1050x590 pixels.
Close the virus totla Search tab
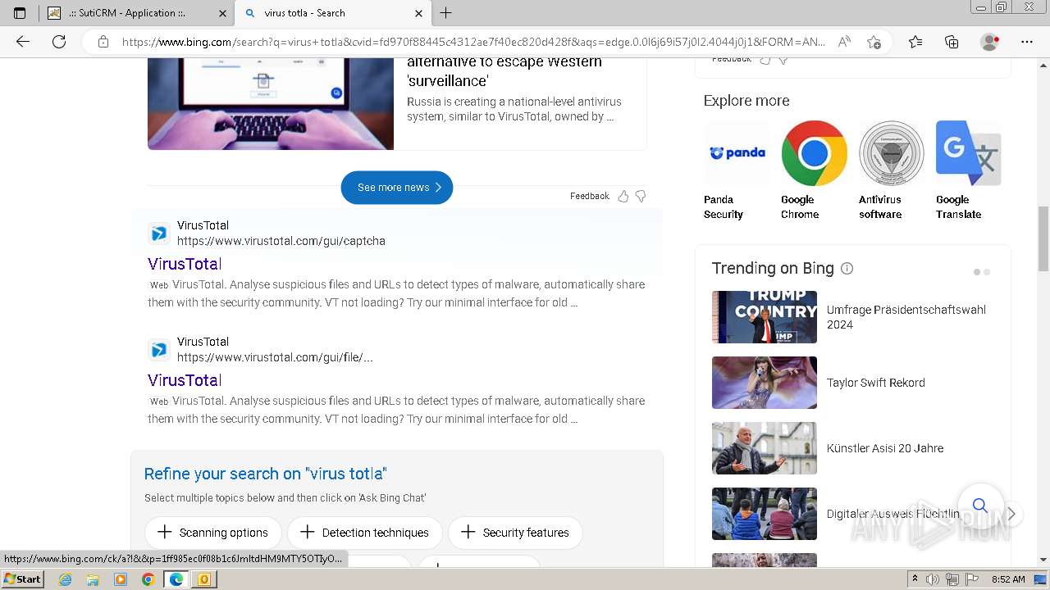[418, 13]
